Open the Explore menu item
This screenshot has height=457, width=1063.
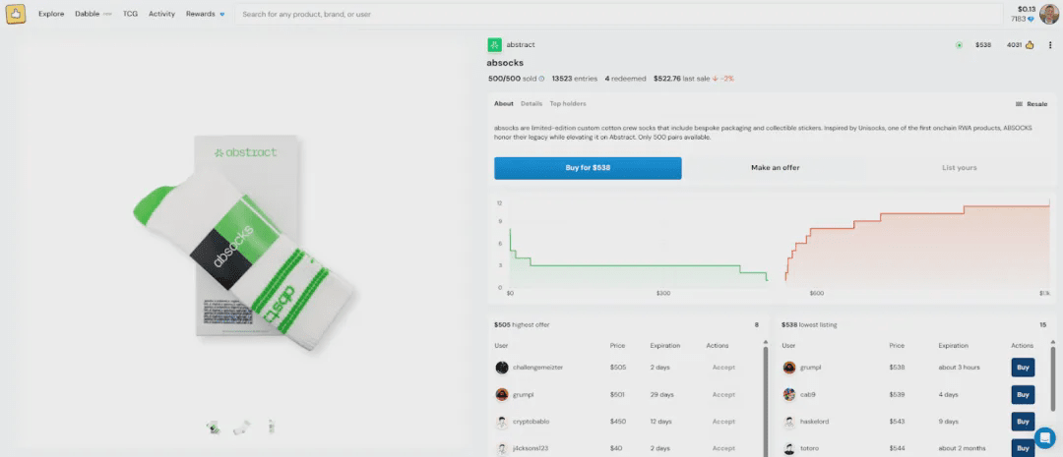[x=51, y=14]
